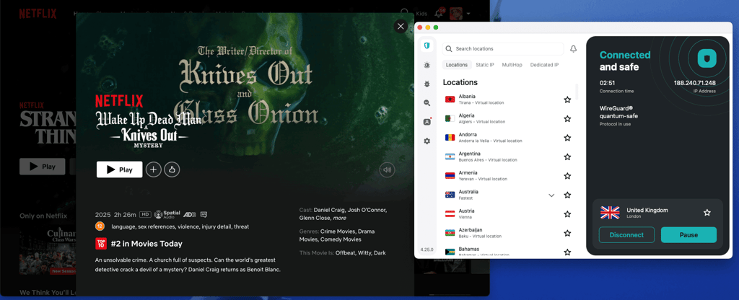Switch to the Dedicated IP tab
Image resolution: width=739 pixels, height=300 pixels.
click(x=544, y=64)
